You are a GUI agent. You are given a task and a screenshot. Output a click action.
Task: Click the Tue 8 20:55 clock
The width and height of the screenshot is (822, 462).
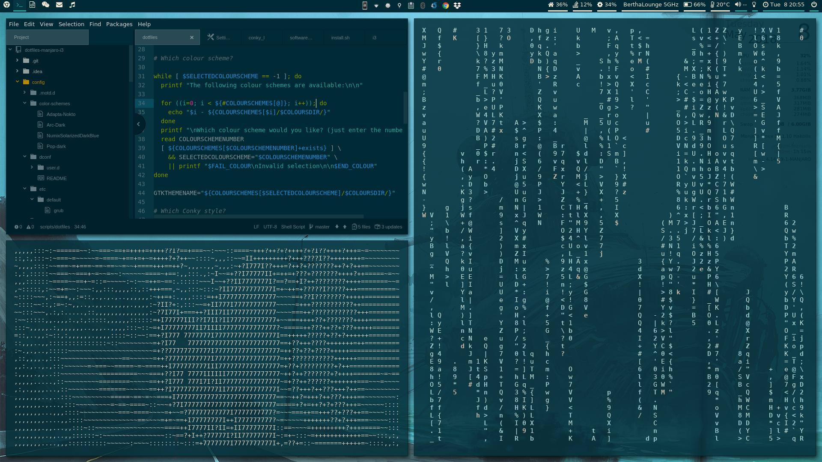(x=784, y=5)
